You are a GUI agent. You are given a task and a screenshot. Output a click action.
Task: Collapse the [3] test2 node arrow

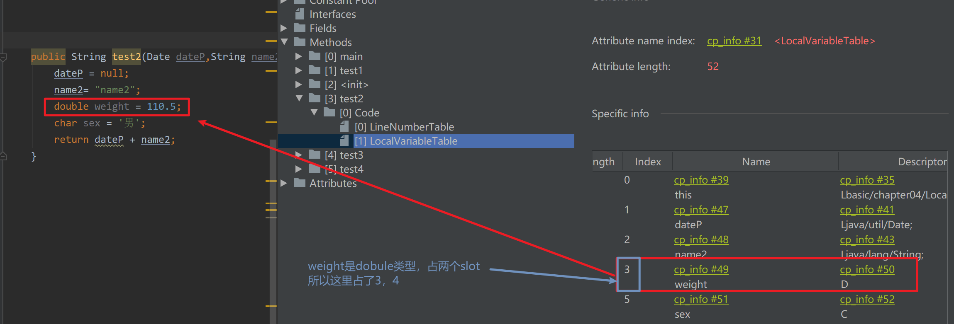point(299,98)
